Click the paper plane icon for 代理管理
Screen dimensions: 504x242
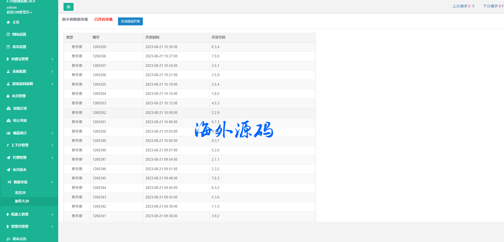pyautogui.click(x=8, y=158)
